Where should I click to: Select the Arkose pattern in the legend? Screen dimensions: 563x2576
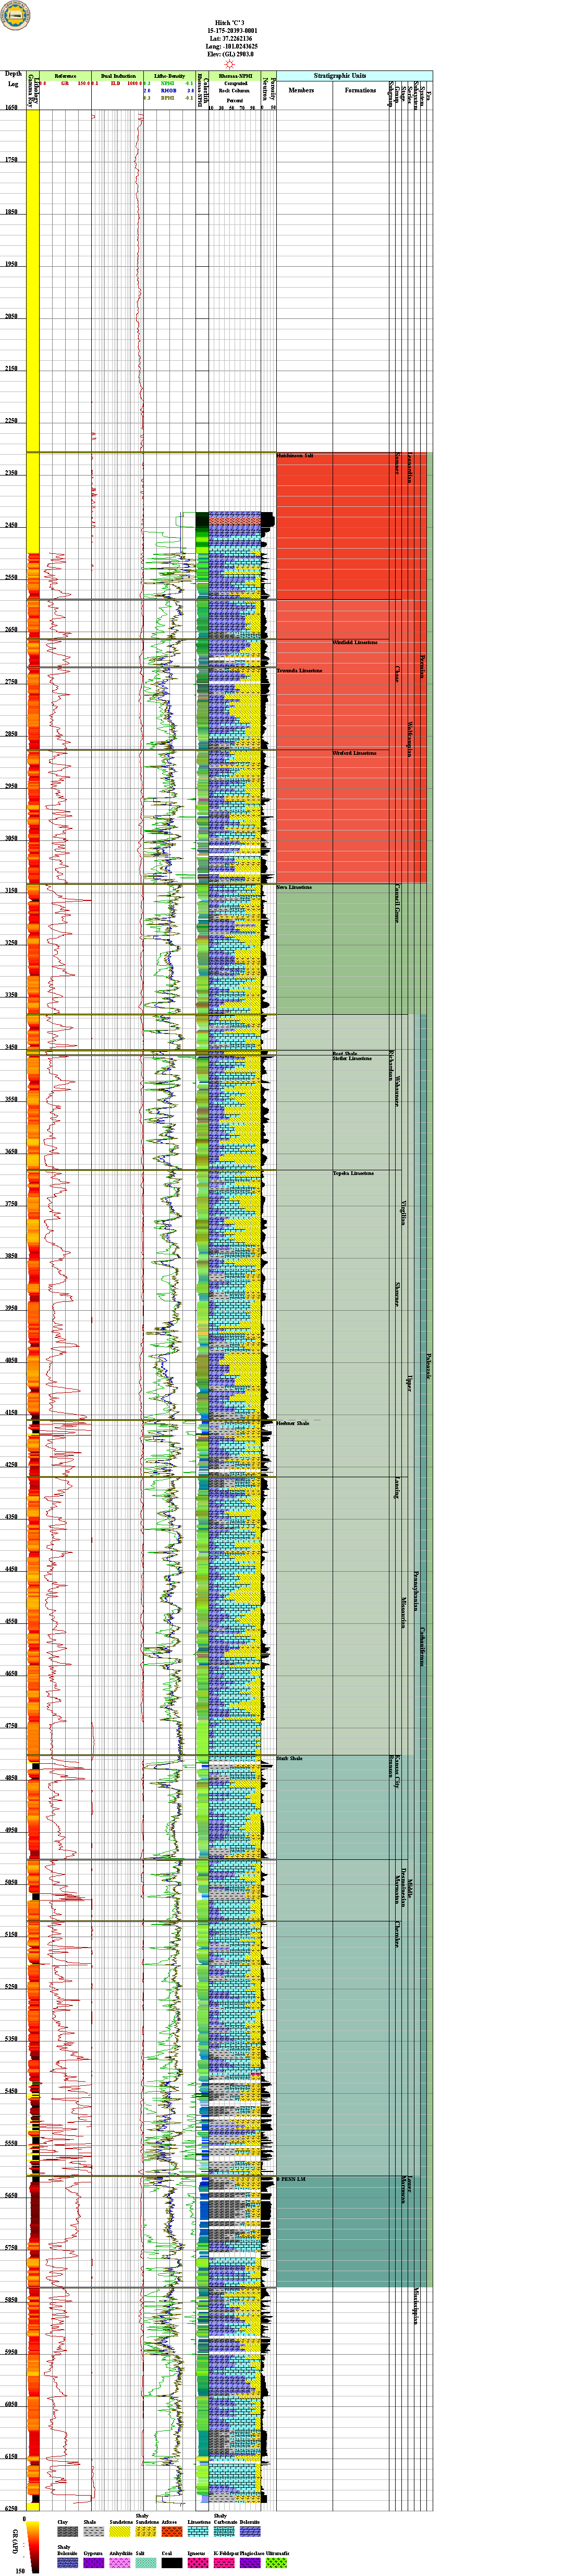tap(172, 2533)
